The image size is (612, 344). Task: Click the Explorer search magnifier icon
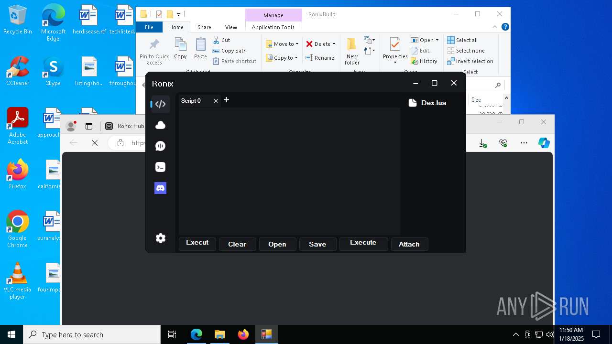coord(498,85)
